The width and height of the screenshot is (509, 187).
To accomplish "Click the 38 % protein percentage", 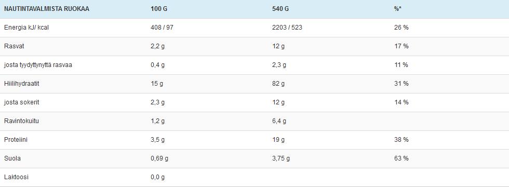I will coord(401,140).
